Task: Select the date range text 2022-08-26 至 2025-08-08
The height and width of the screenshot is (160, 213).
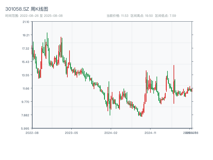Action: 41,16
